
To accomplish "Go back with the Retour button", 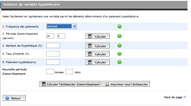I will tap(14, 98).
